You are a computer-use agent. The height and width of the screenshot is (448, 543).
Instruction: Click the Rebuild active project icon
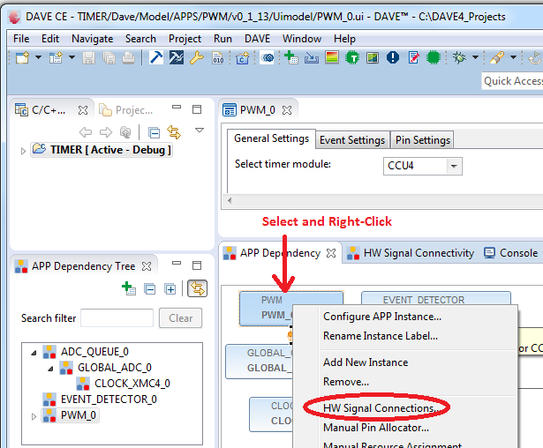coord(177,57)
